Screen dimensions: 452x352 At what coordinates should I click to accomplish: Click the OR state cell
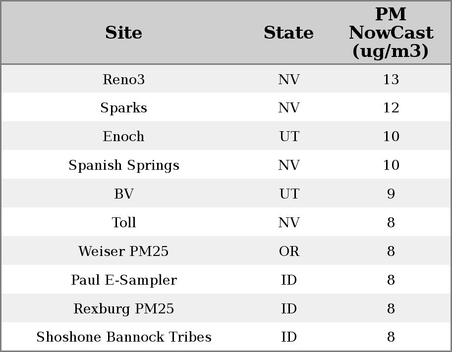289,251
